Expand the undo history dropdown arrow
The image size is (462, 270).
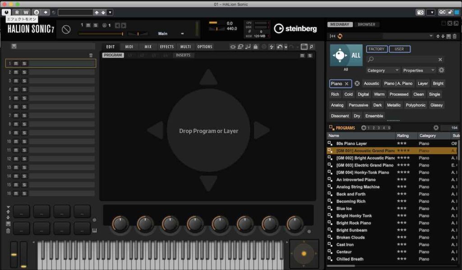coord(286,47)
